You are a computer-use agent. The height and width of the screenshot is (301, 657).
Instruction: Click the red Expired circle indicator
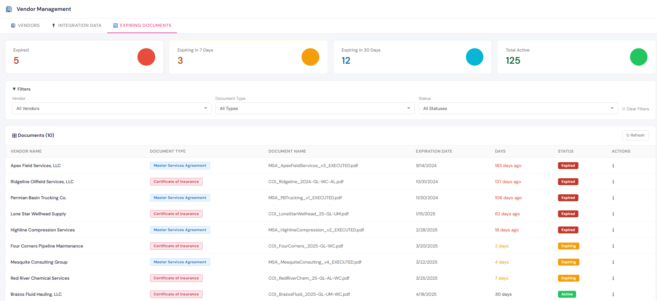tap(146, 57)
